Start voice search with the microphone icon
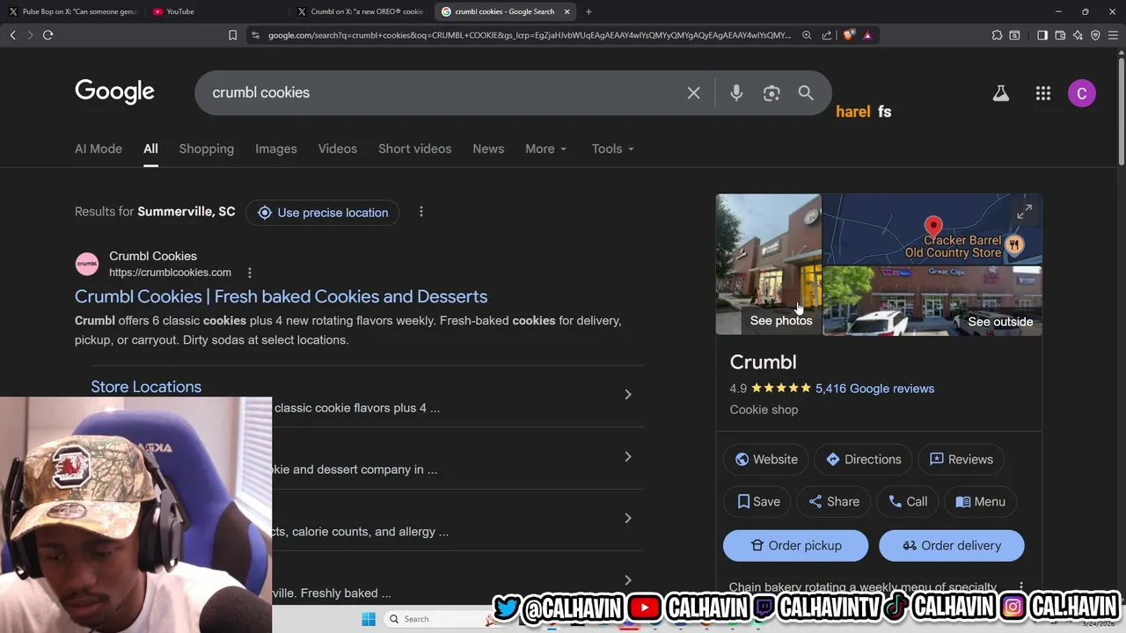 [736, 92]
